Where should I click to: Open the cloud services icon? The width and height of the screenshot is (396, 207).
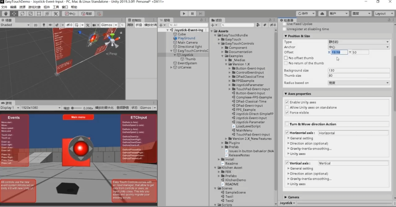click(322, 14)
